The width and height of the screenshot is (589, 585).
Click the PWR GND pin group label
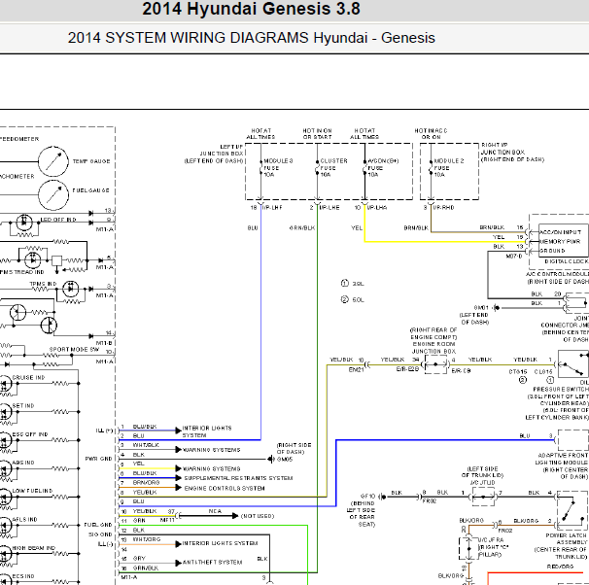pyautogui.click(x=101, y=459)
